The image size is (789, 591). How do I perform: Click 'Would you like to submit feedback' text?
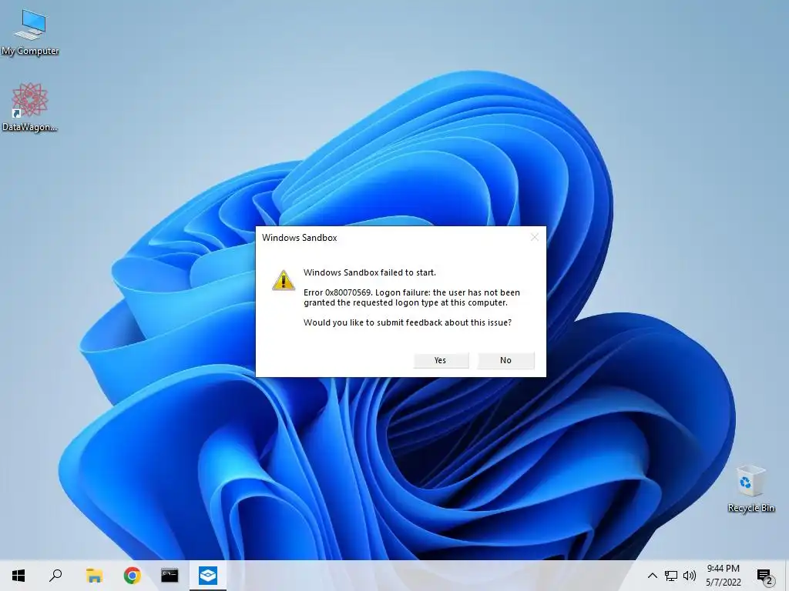(x=408, y=322)
